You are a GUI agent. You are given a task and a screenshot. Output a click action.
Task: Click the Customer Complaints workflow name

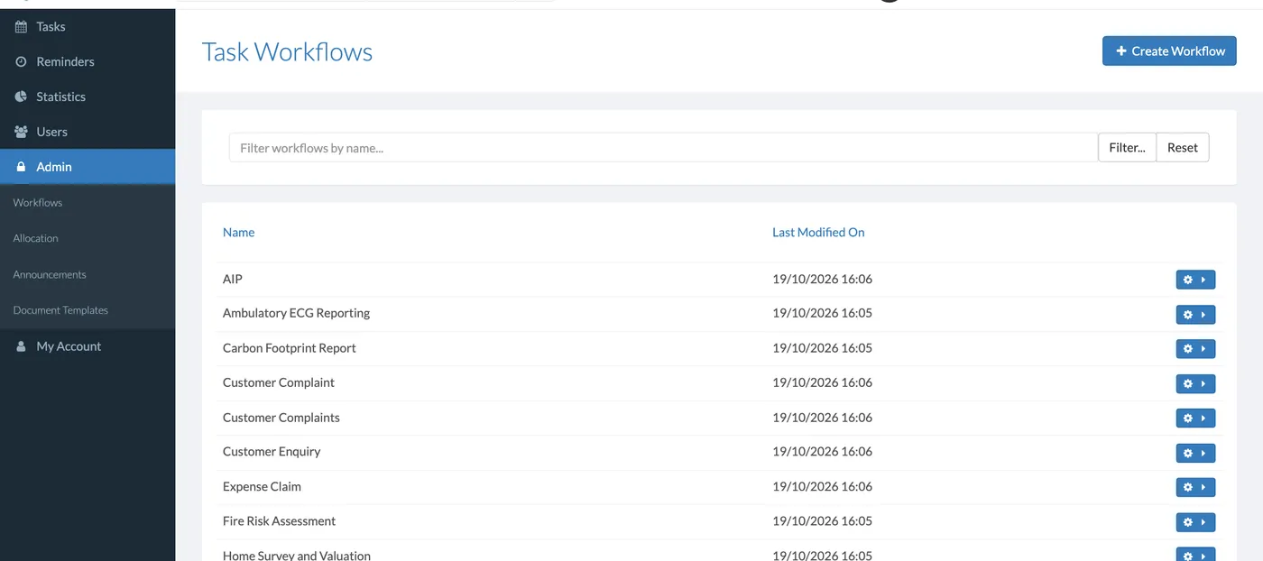tap(281, 418)
